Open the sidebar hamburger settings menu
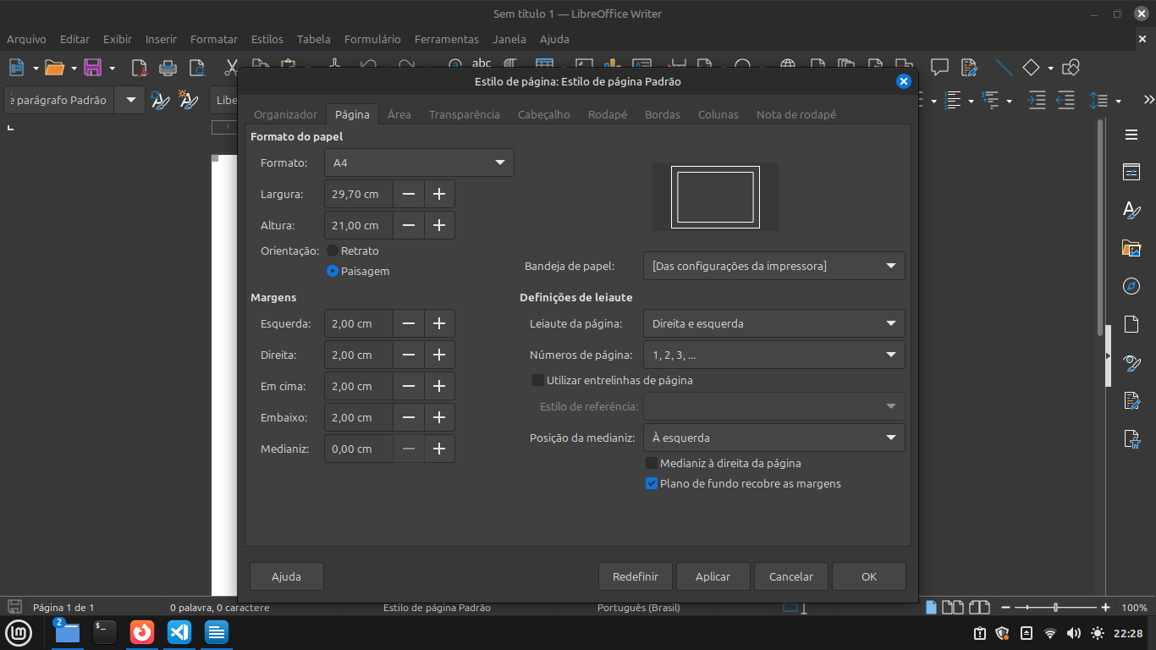 [1131, 135]
